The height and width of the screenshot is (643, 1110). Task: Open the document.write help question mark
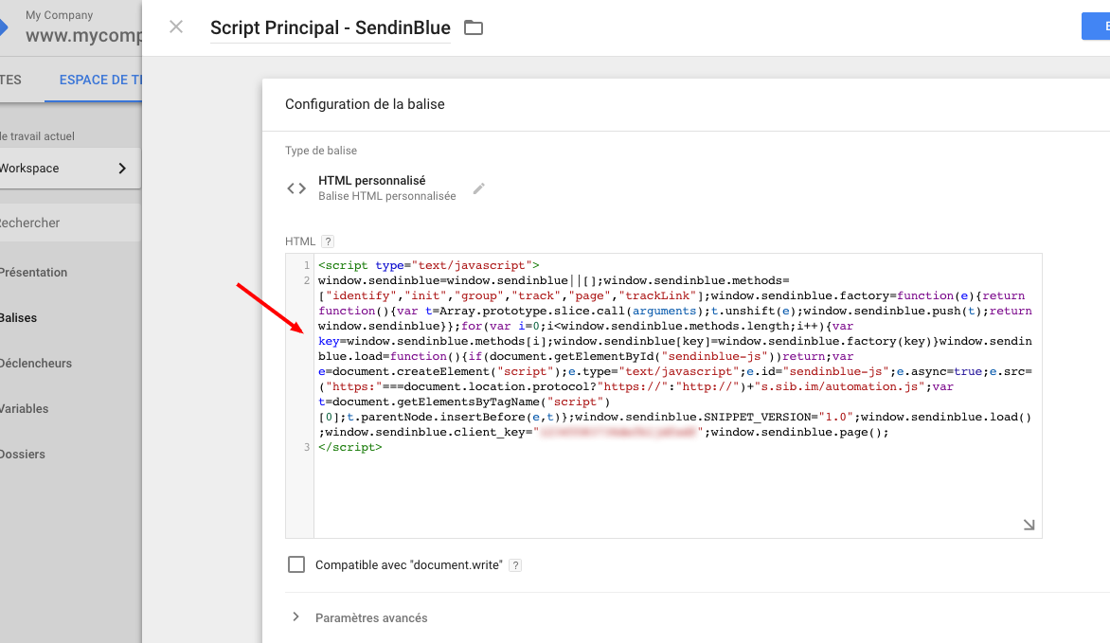515,565
